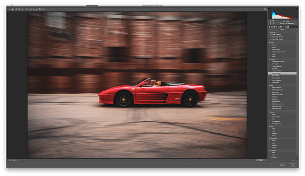Open the HSL Adjustments panel tab

(x=276, y=27)
